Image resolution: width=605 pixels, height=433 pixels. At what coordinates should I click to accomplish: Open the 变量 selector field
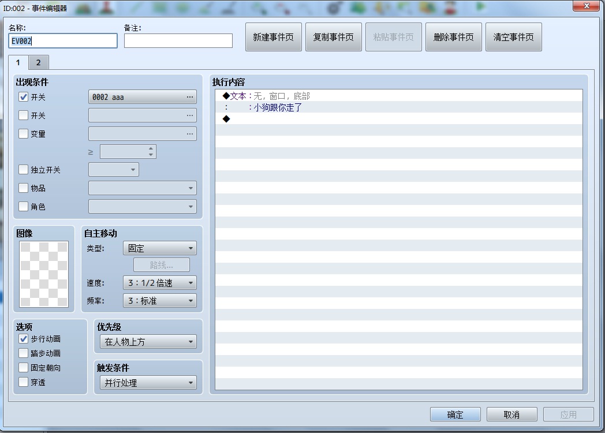pyautogui.click(x=143, y=134)
